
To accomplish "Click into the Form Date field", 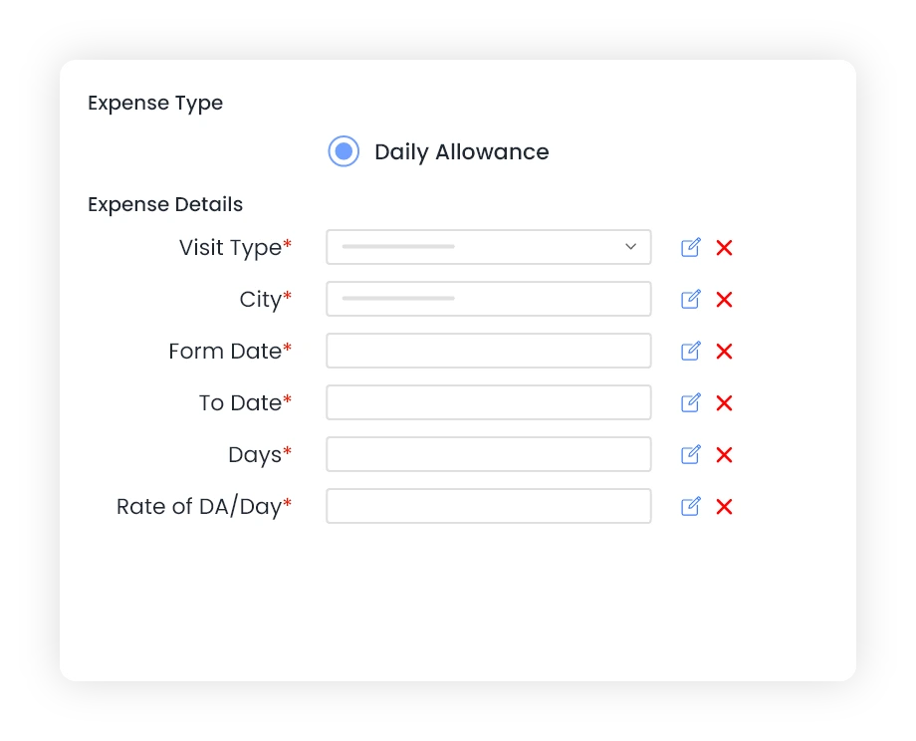I will (489, 351).
